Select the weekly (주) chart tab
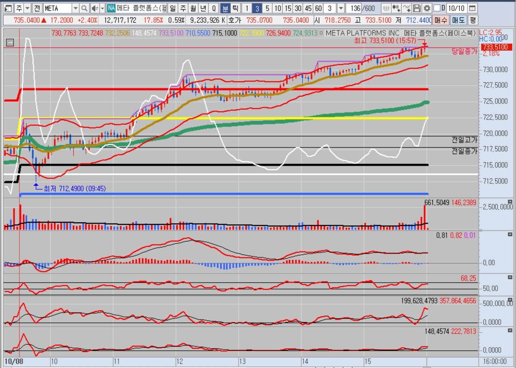 coord(183,8)
